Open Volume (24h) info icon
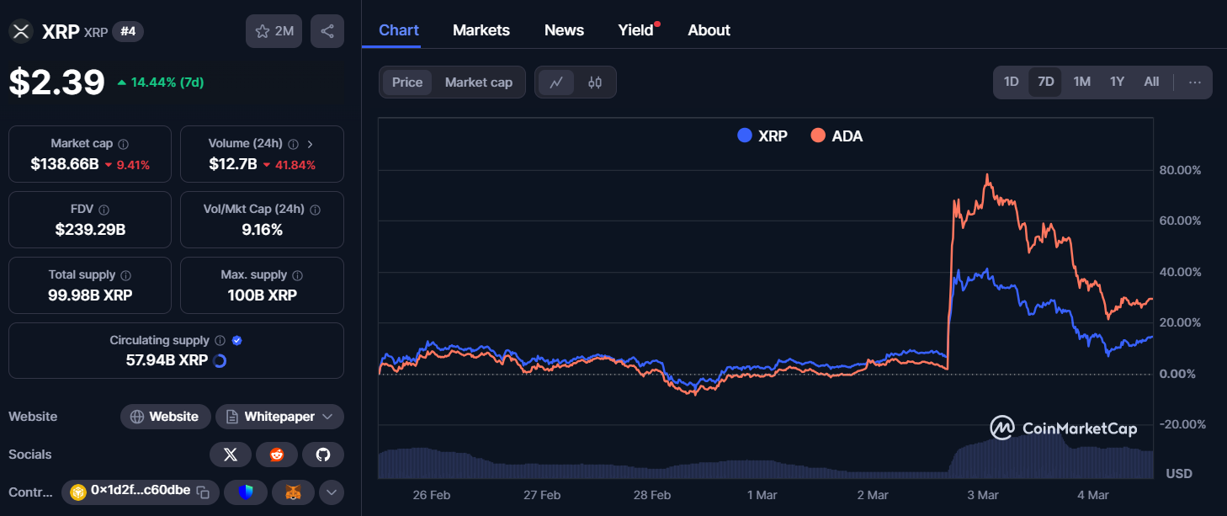 294,144
